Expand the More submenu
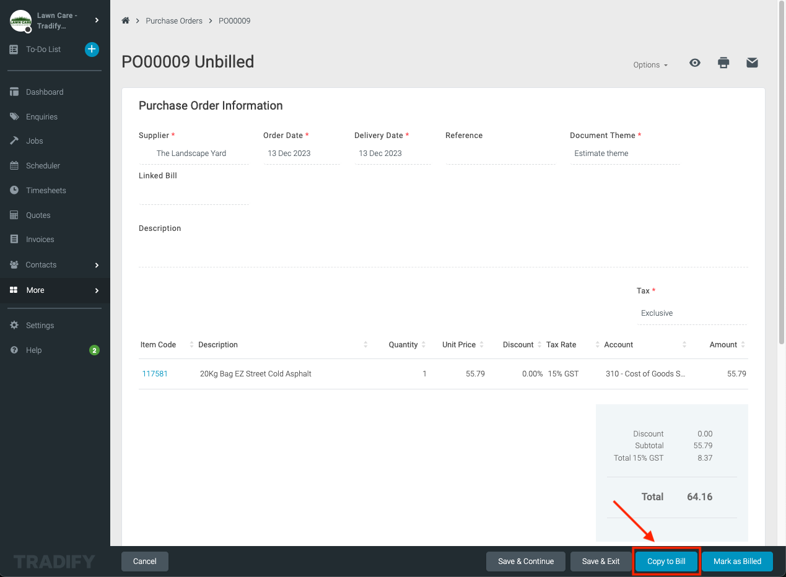 [x=55, y=290]
